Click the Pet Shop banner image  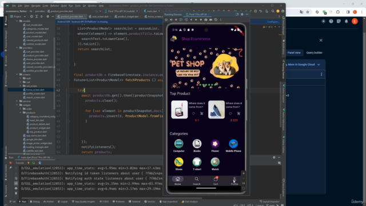tap(206, 68)
